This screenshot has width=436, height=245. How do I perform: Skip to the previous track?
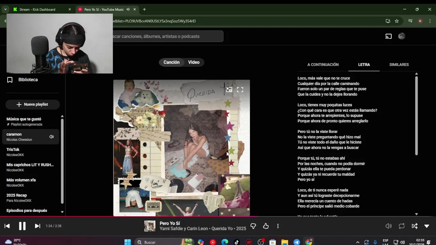pos(7,226)
